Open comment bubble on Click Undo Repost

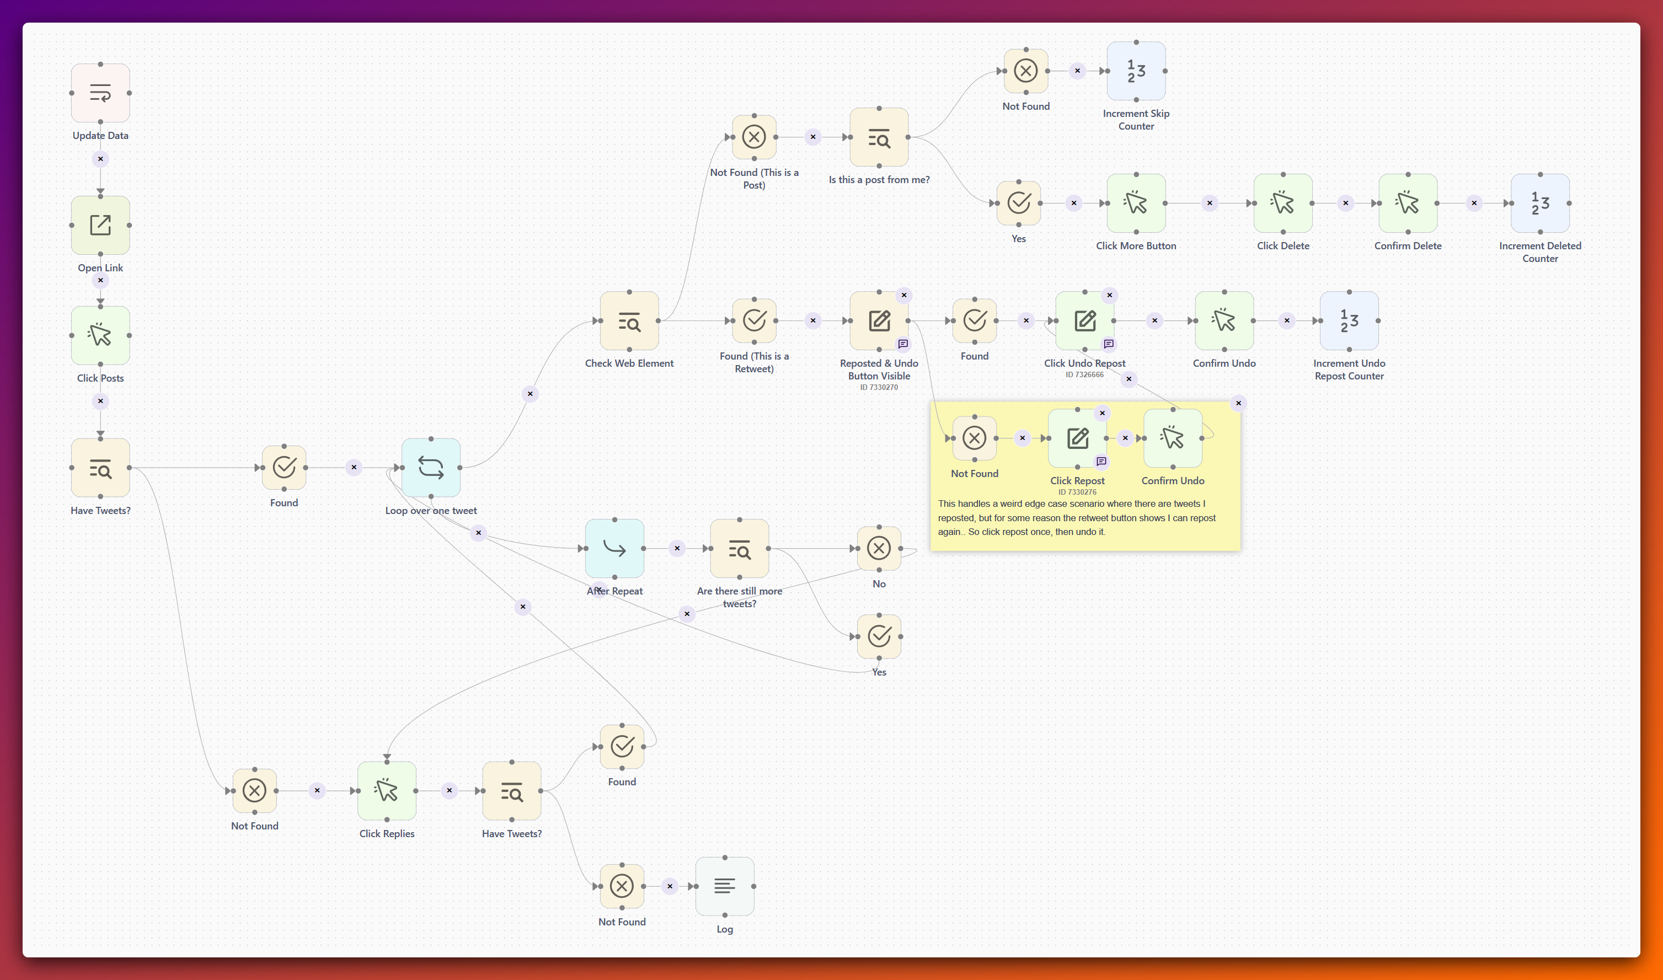tap(1108, 344)
